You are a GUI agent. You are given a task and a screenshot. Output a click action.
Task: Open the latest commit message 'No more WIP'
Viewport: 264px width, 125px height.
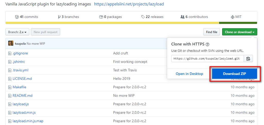click(36, 44)
